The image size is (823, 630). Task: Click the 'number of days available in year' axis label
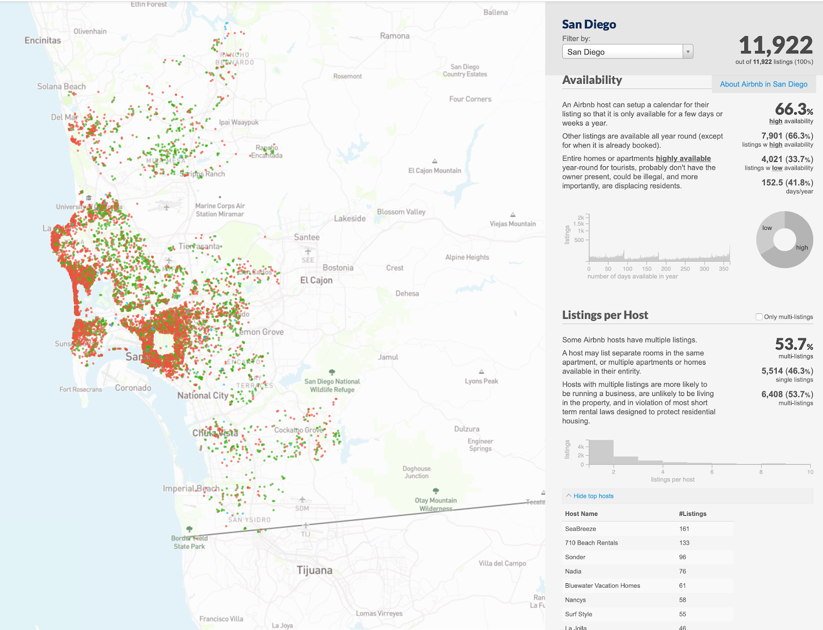click(x=633, y=277)
